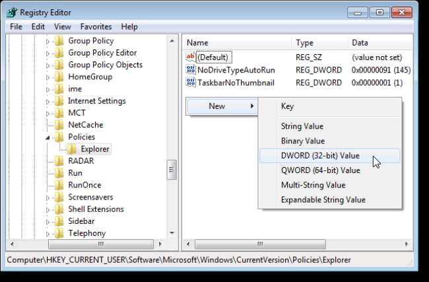
Task: Click the Sidebar folder icon
Action: click(x=59, y=222)
